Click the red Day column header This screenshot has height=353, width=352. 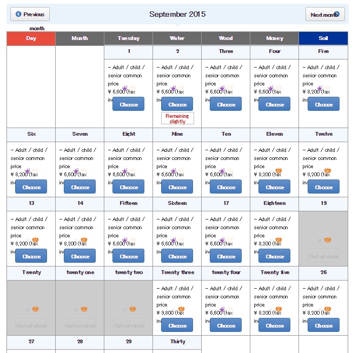click(31, 38)
